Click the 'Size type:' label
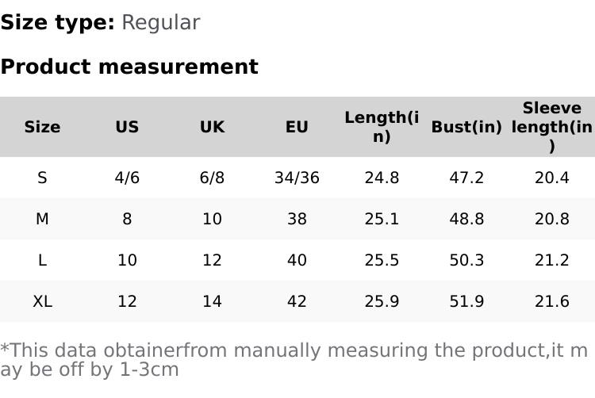Screen dimensions: 595x398 point(57,23)
